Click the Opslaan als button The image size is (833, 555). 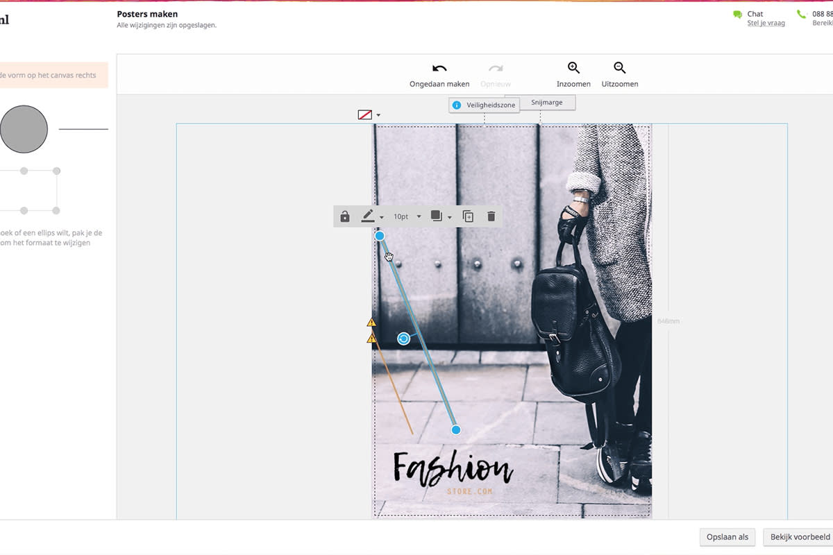(727, 536)
